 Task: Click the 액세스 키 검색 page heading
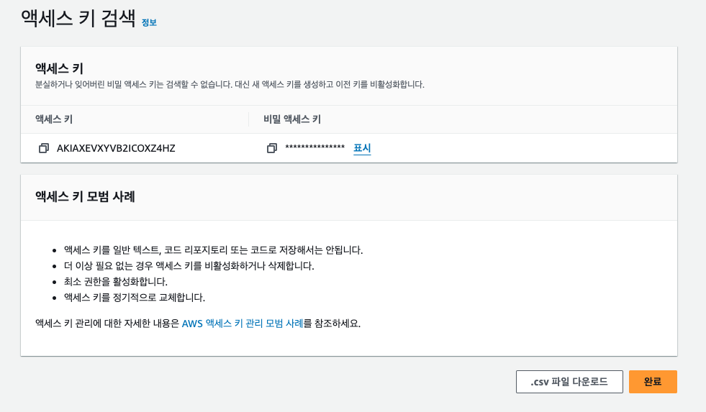[78, 19]
